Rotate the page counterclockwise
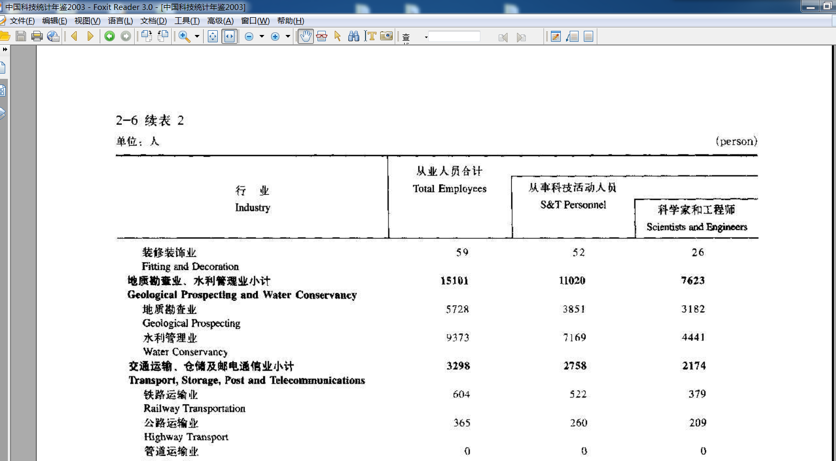This screenshot has height=461, width=836. coord(163,36)
